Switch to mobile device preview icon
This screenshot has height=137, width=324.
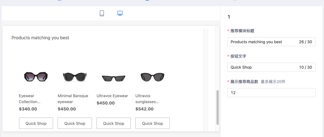(102, 13)
